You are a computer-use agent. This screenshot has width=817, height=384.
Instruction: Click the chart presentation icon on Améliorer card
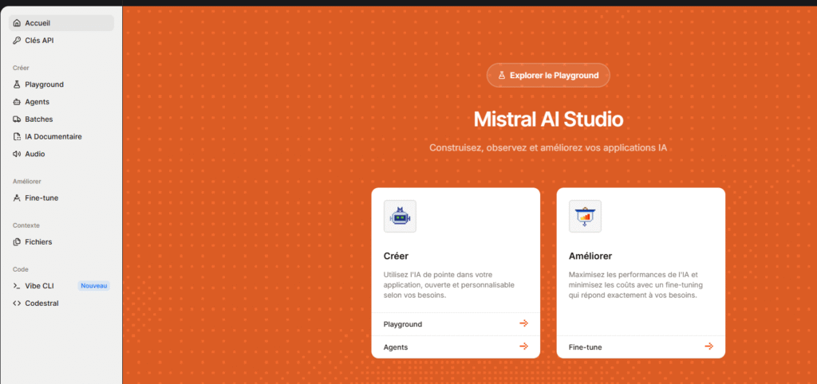[x=585, y=217]
